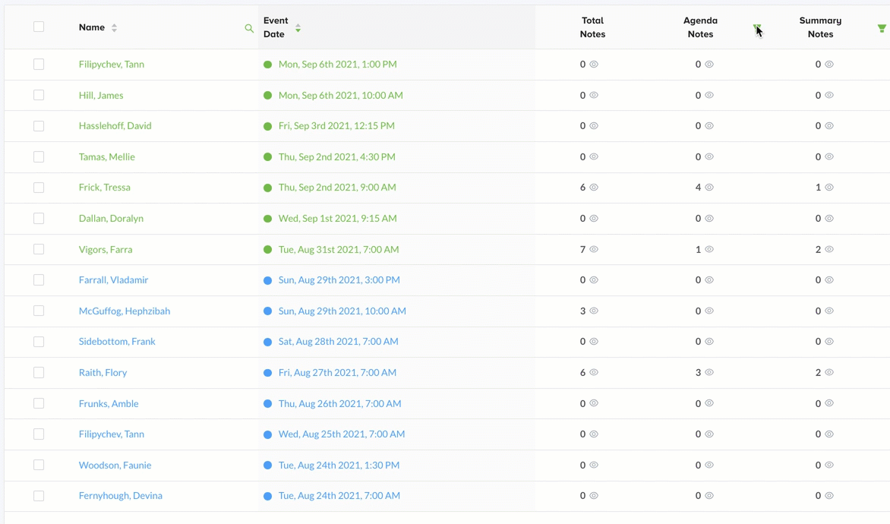Viewport: 890px width, 524px height.
Task: View Total Notes for Frick, Tressa
Action: tap(594, 188)
